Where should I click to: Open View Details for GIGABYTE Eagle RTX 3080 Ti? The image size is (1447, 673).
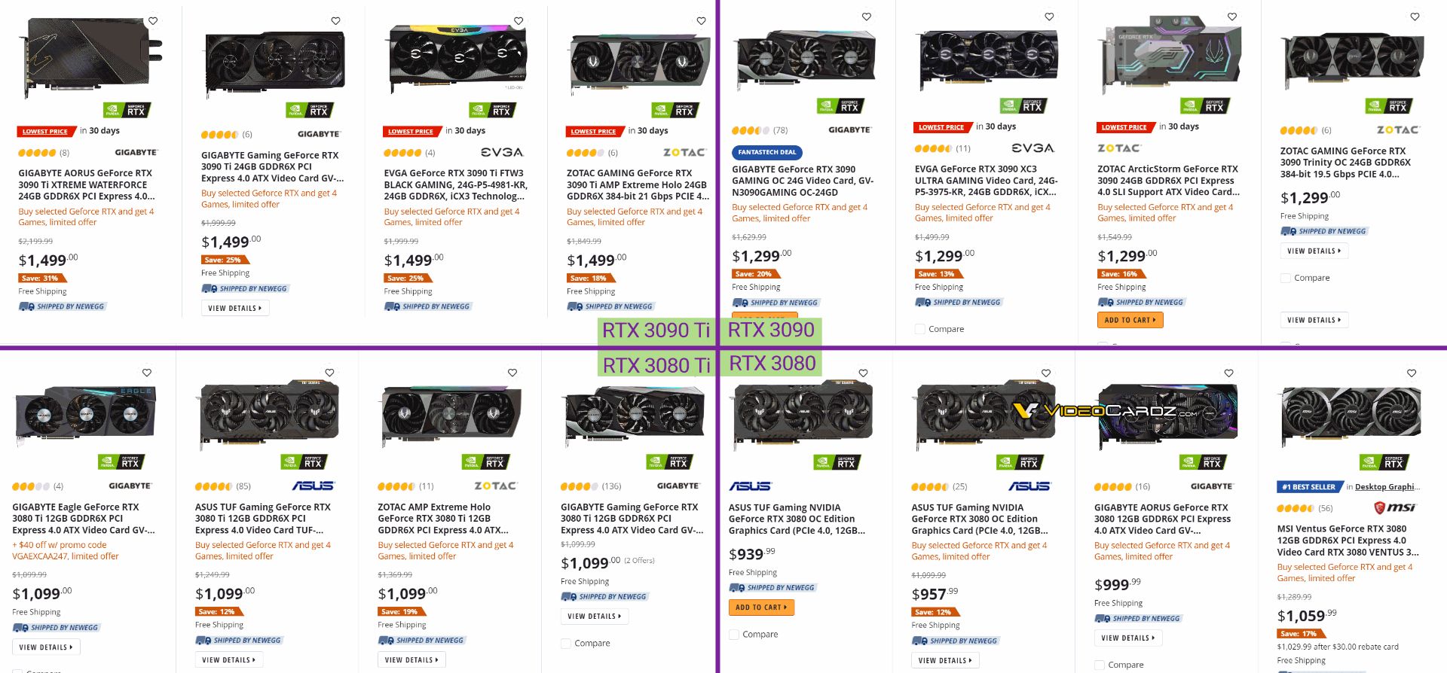pyautogui.click(x=46, y=647)
